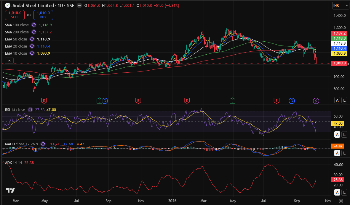This screenshot has width=350, height=205.
Task: Toggle log scale on RSI pane
Action: pyautogui.click(x=344, y=134)
